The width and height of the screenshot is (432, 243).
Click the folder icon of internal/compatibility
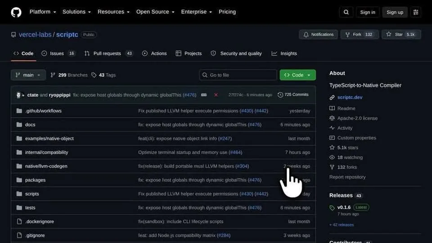19,152
